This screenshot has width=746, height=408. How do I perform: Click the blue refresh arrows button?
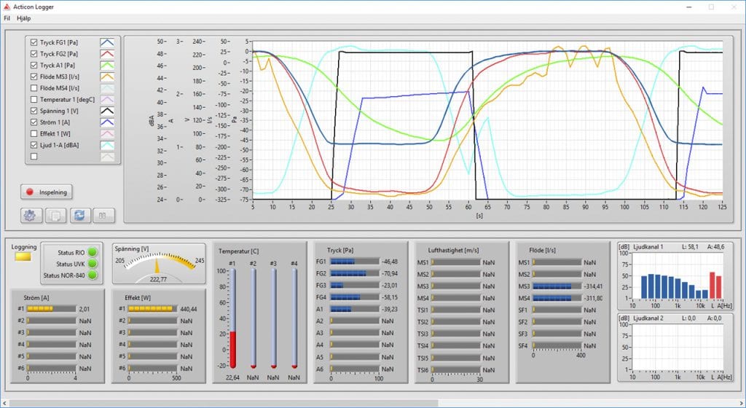click(80, 216)
